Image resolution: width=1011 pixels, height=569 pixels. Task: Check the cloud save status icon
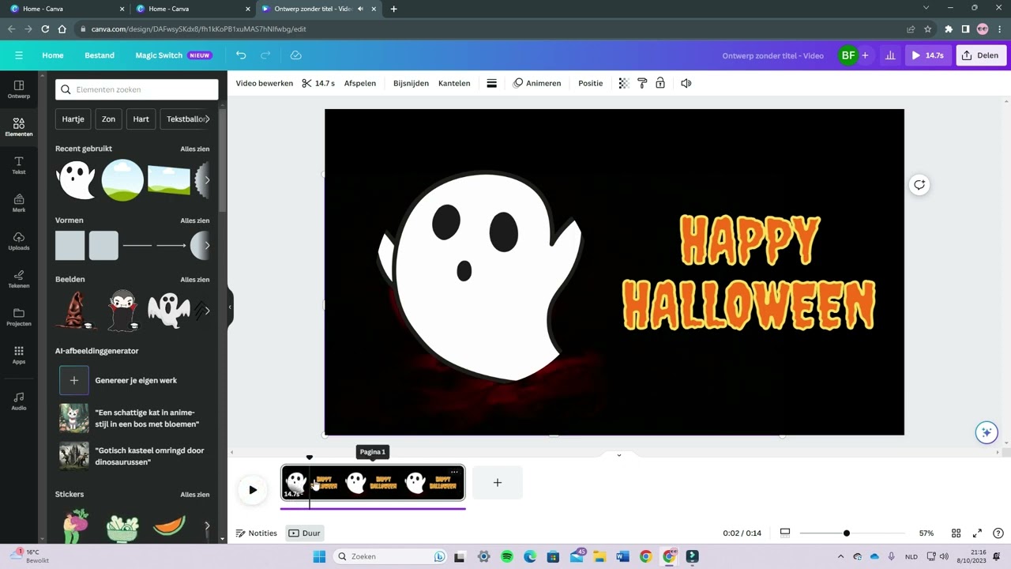pyautogui.click(x=296, y=55)
